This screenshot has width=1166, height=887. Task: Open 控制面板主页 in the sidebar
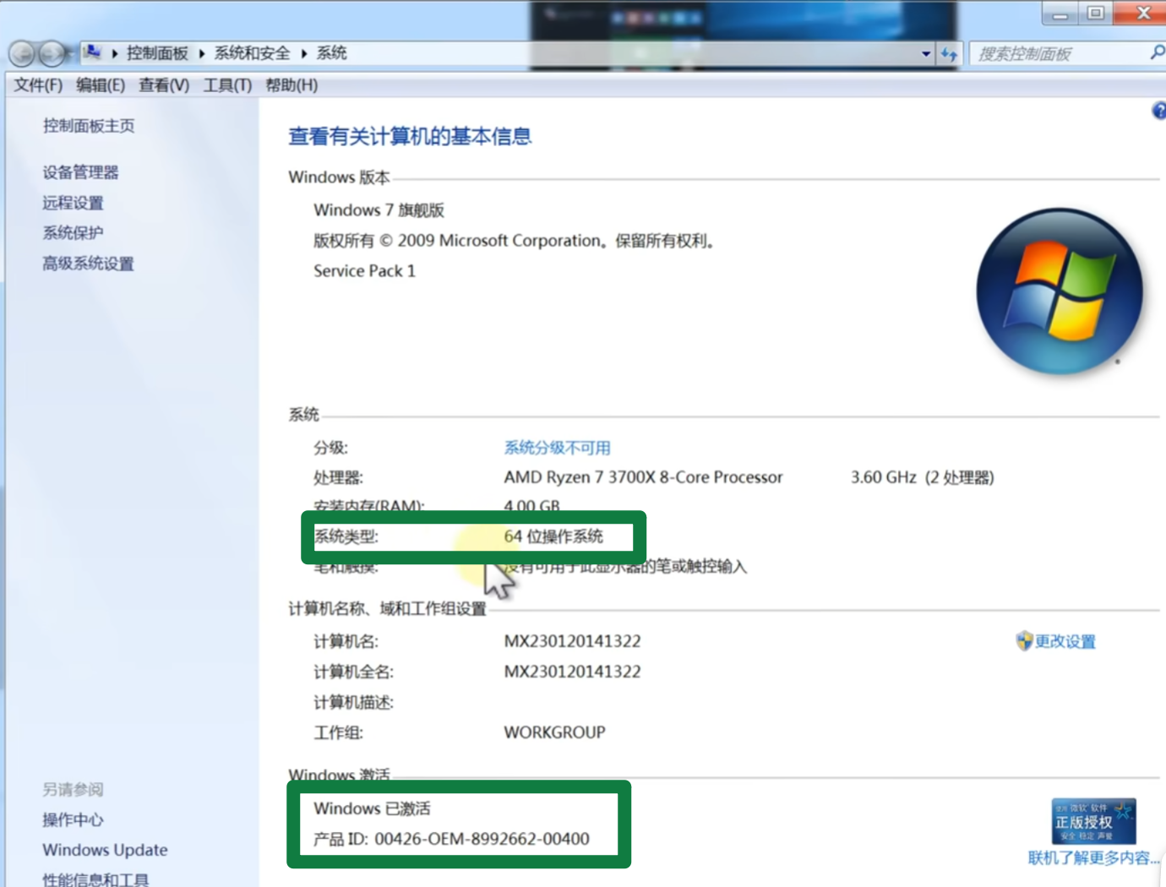click(89, 126)
